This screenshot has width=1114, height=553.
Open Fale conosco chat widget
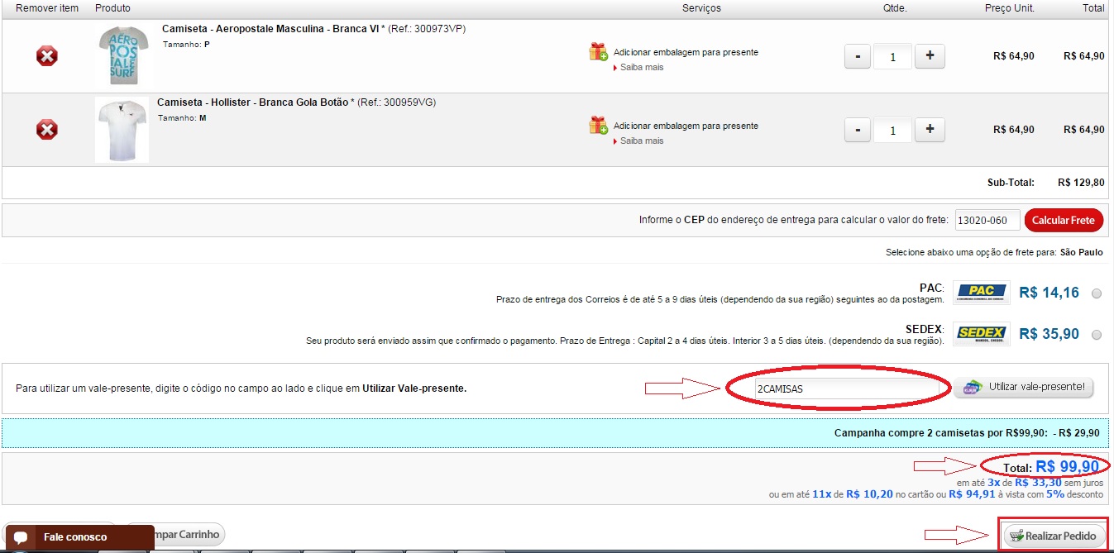[79, 537]
